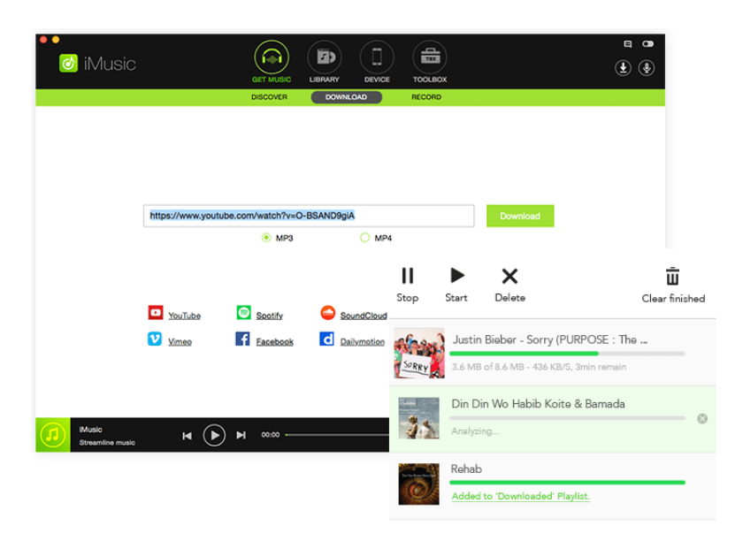The image size is (743, 541).
Task: Open the downloads icon in header
Action: (x=623, y=68)
